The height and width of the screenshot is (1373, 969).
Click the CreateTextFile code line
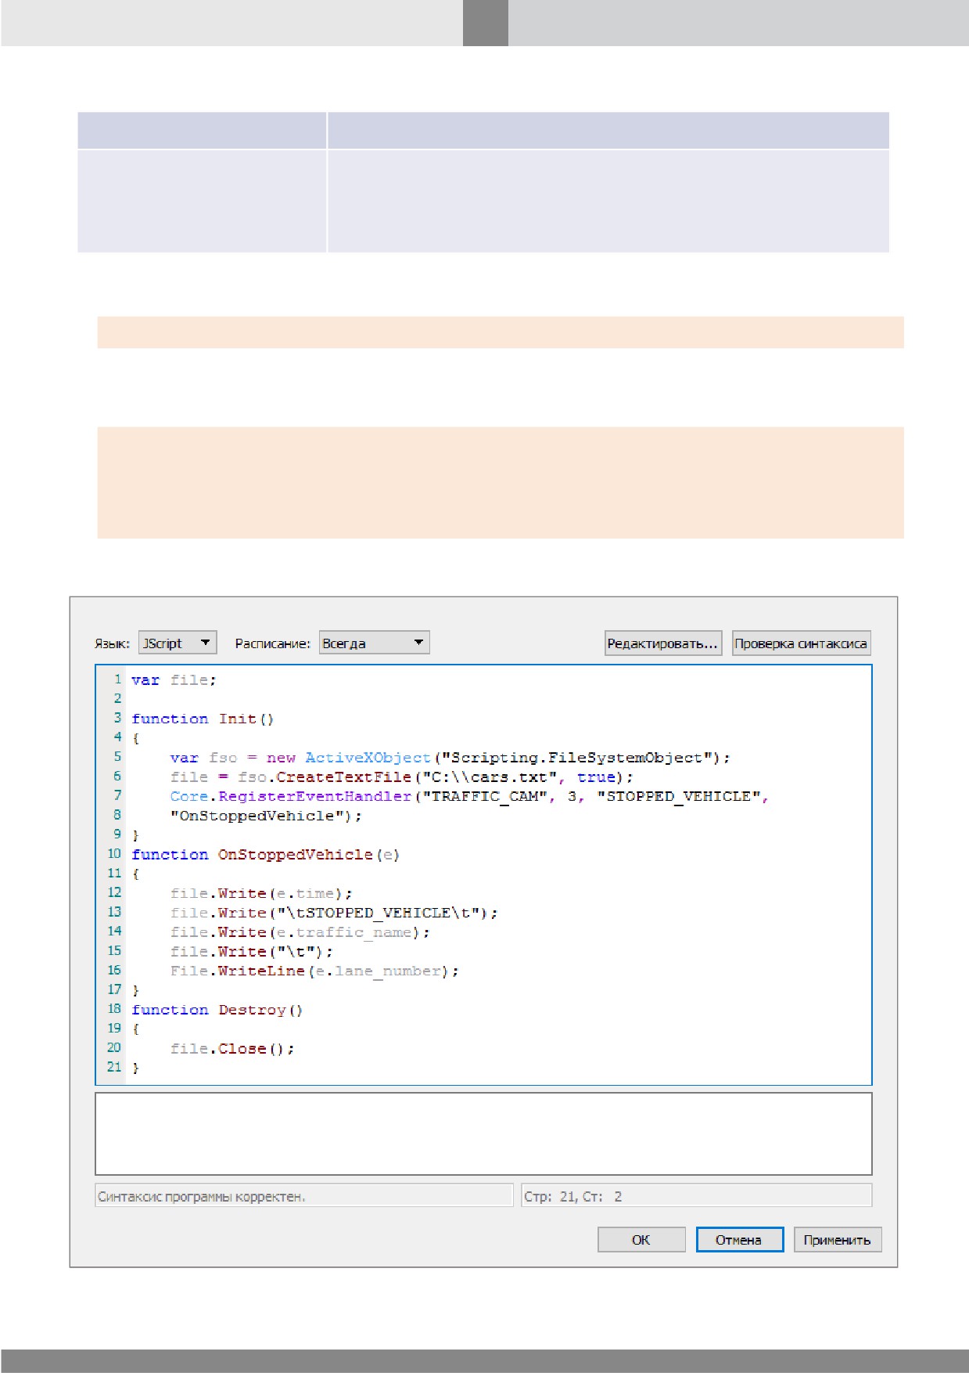[402, 777]
